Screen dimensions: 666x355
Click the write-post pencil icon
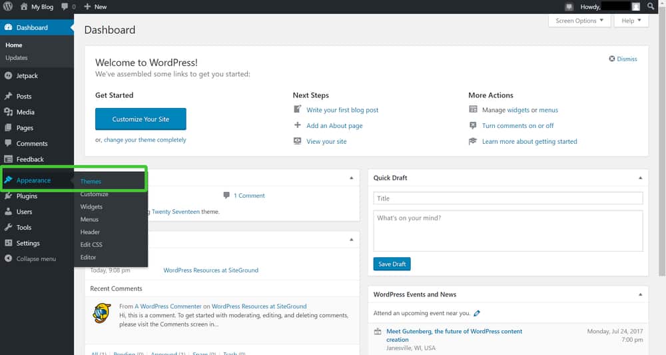[297, 109]
